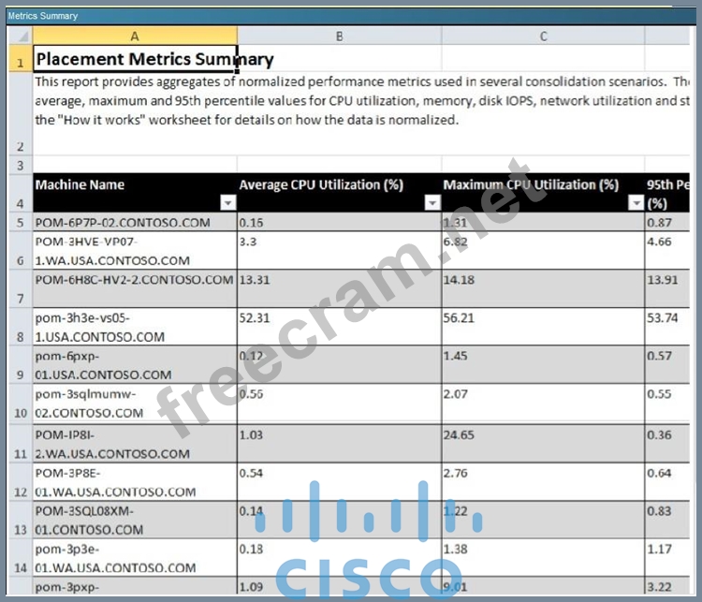The height and width of the screenshot is (602, 702).
Task: Select column C header
Action: [543, 36]
